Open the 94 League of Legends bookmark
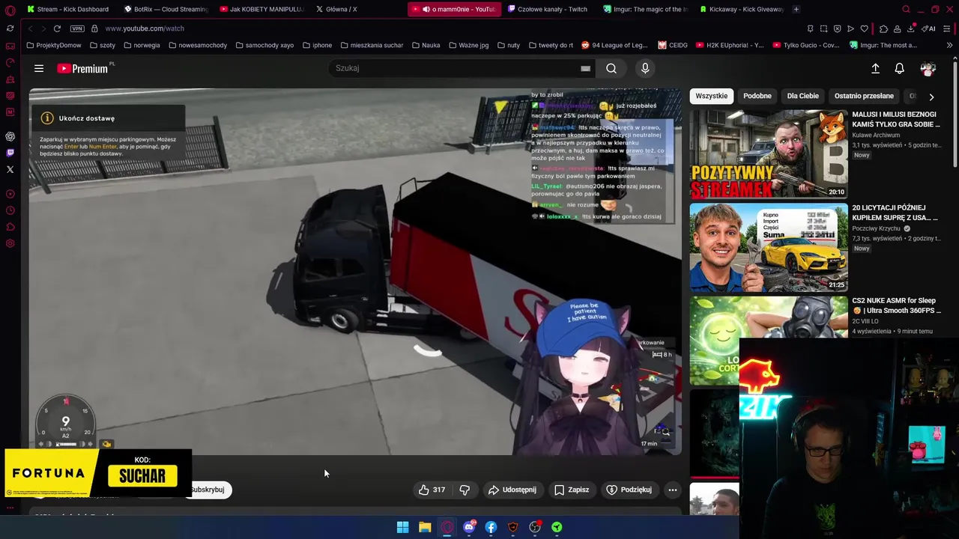This screenshot has height=539, width=959. (614, 45)
